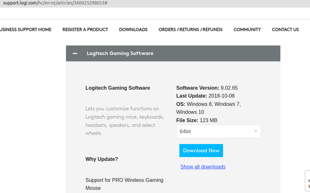Open the COMMUNITY page
The image size is (310, 193).
click(x=247, y=29)
